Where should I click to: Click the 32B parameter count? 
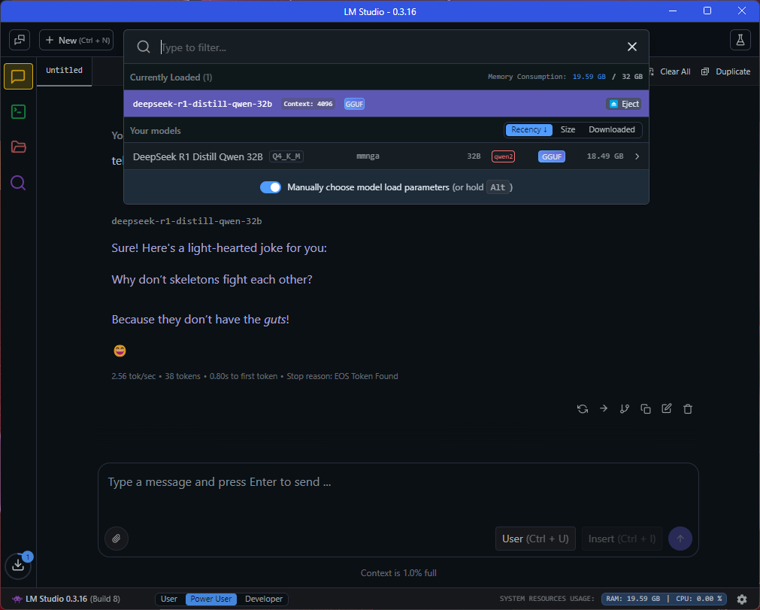point(474,156)
